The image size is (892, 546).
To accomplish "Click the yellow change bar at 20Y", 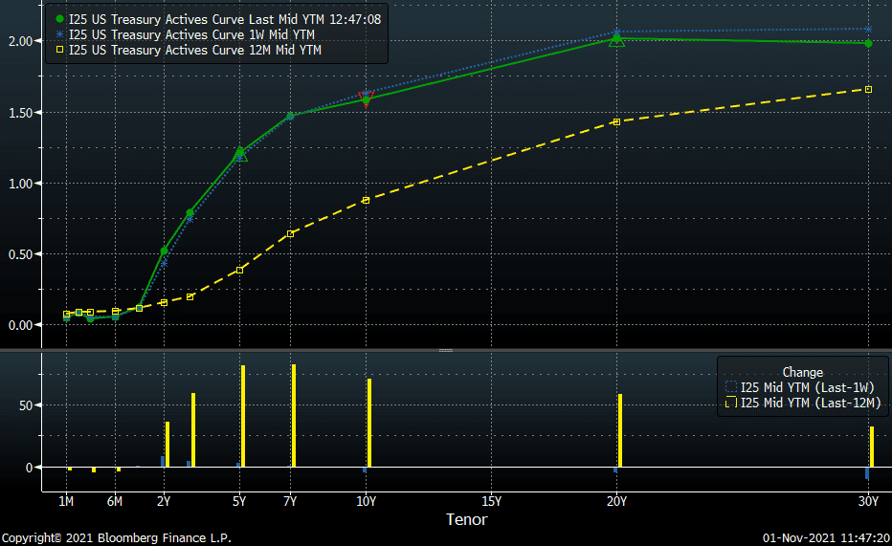I will (x=620, y=430).
